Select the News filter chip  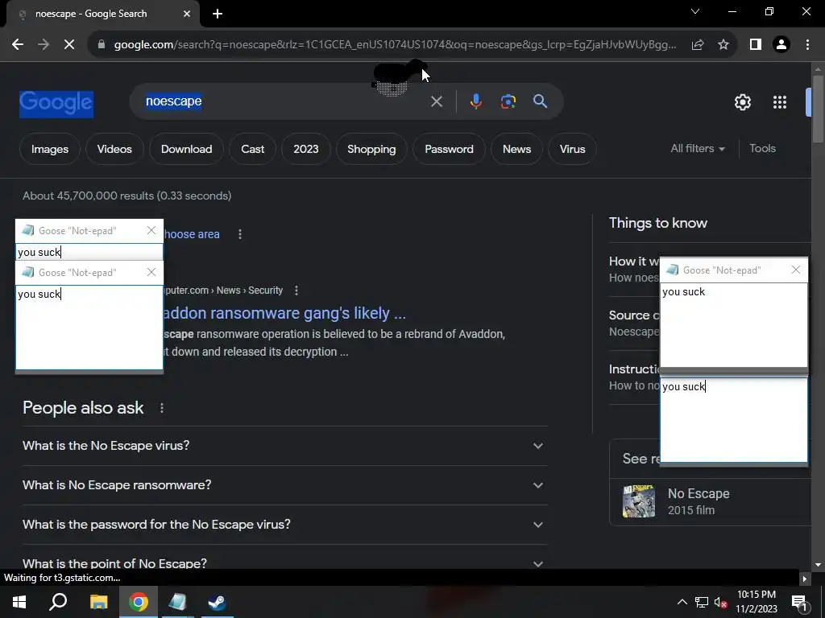516,149
